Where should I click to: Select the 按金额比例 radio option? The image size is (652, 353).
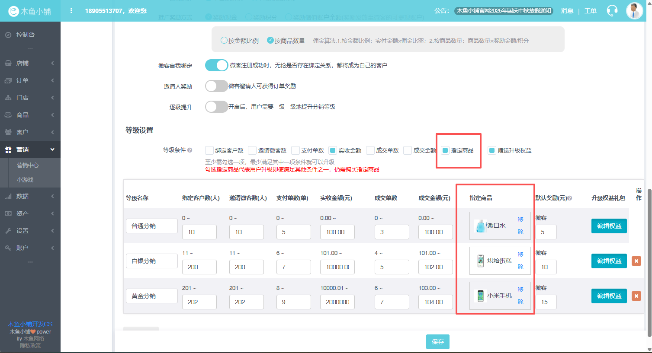tap(224, 41)
